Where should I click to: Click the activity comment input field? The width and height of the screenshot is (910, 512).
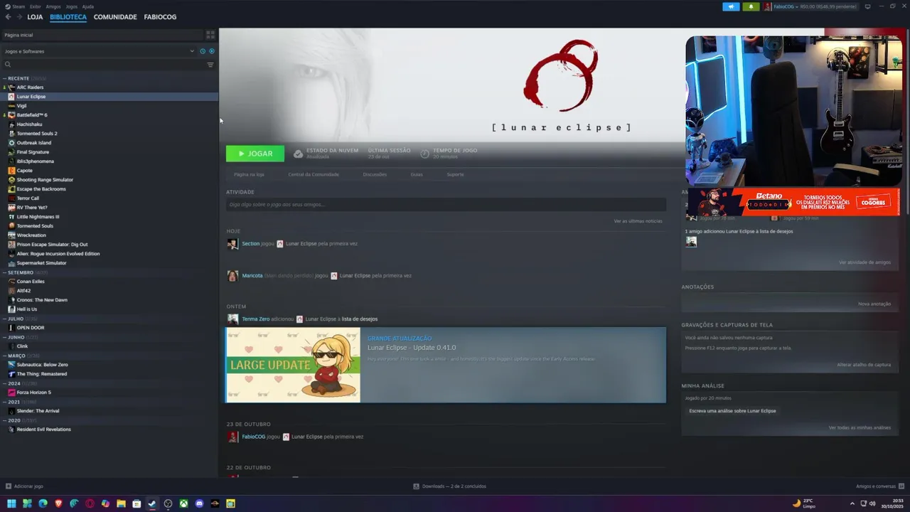pyautogui.click(x=446, y=205)
